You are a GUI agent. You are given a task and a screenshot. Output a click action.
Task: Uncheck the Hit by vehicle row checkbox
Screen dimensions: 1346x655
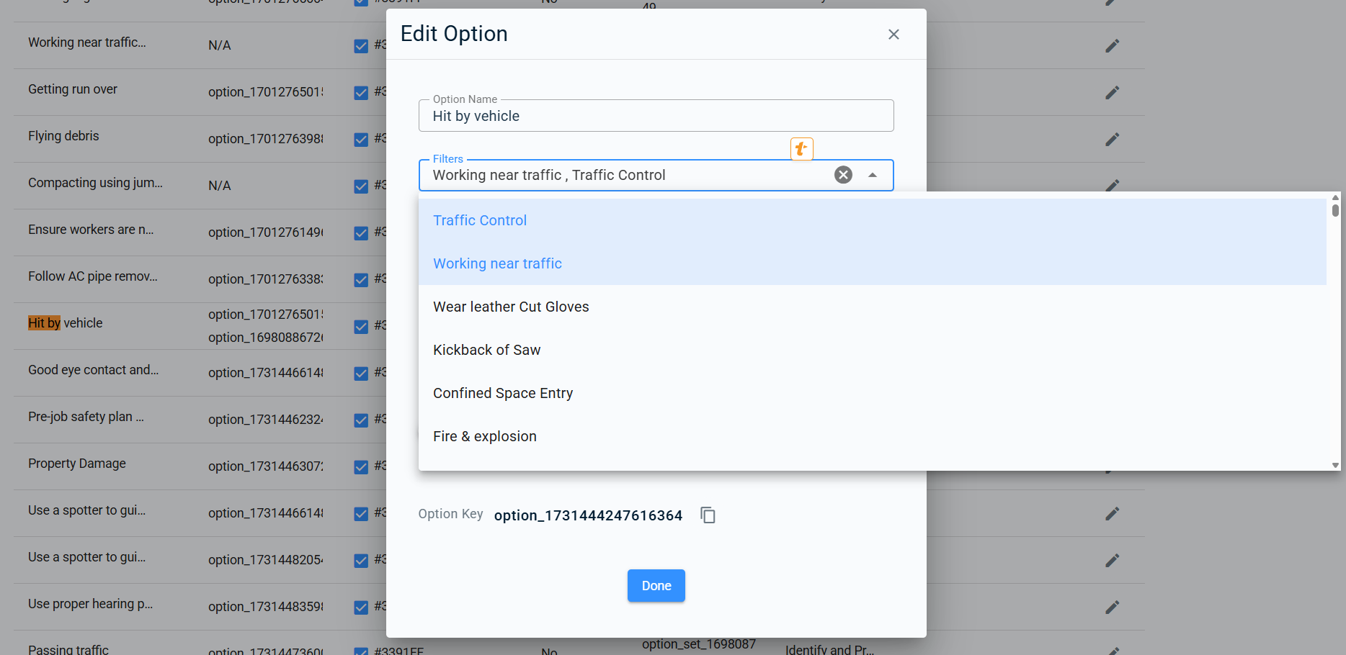coord(361,327)
